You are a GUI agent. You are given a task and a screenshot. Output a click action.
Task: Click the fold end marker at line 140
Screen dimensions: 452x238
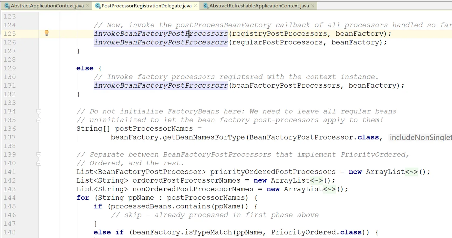[x=39, y=163]
